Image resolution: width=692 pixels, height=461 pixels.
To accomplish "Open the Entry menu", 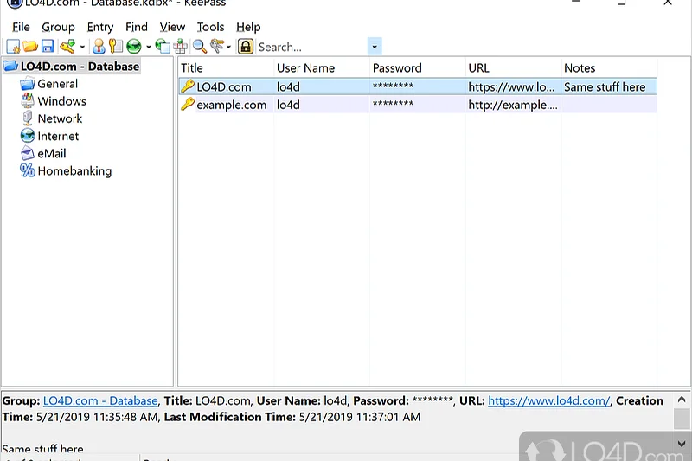I will click(100, 27).
